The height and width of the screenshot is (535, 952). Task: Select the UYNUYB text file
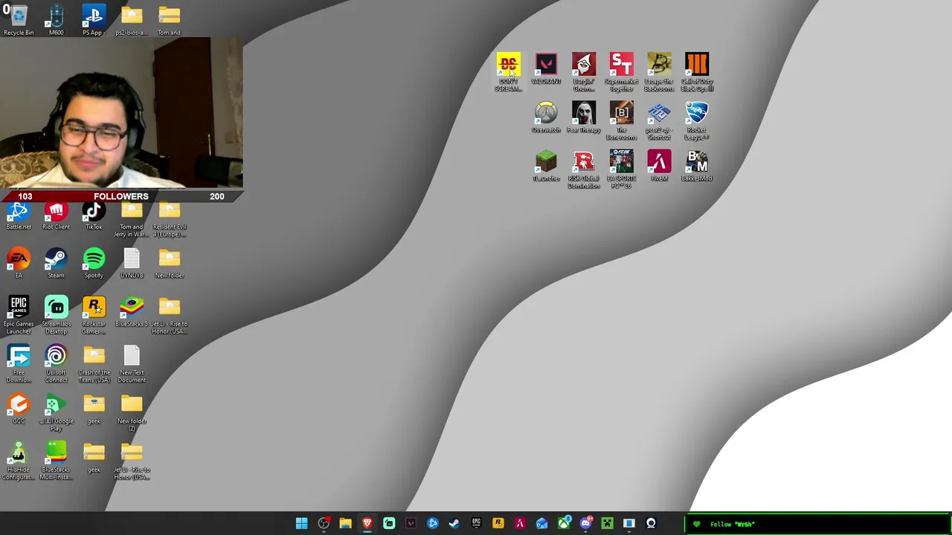pyautogui.click(x=132, y=263)
